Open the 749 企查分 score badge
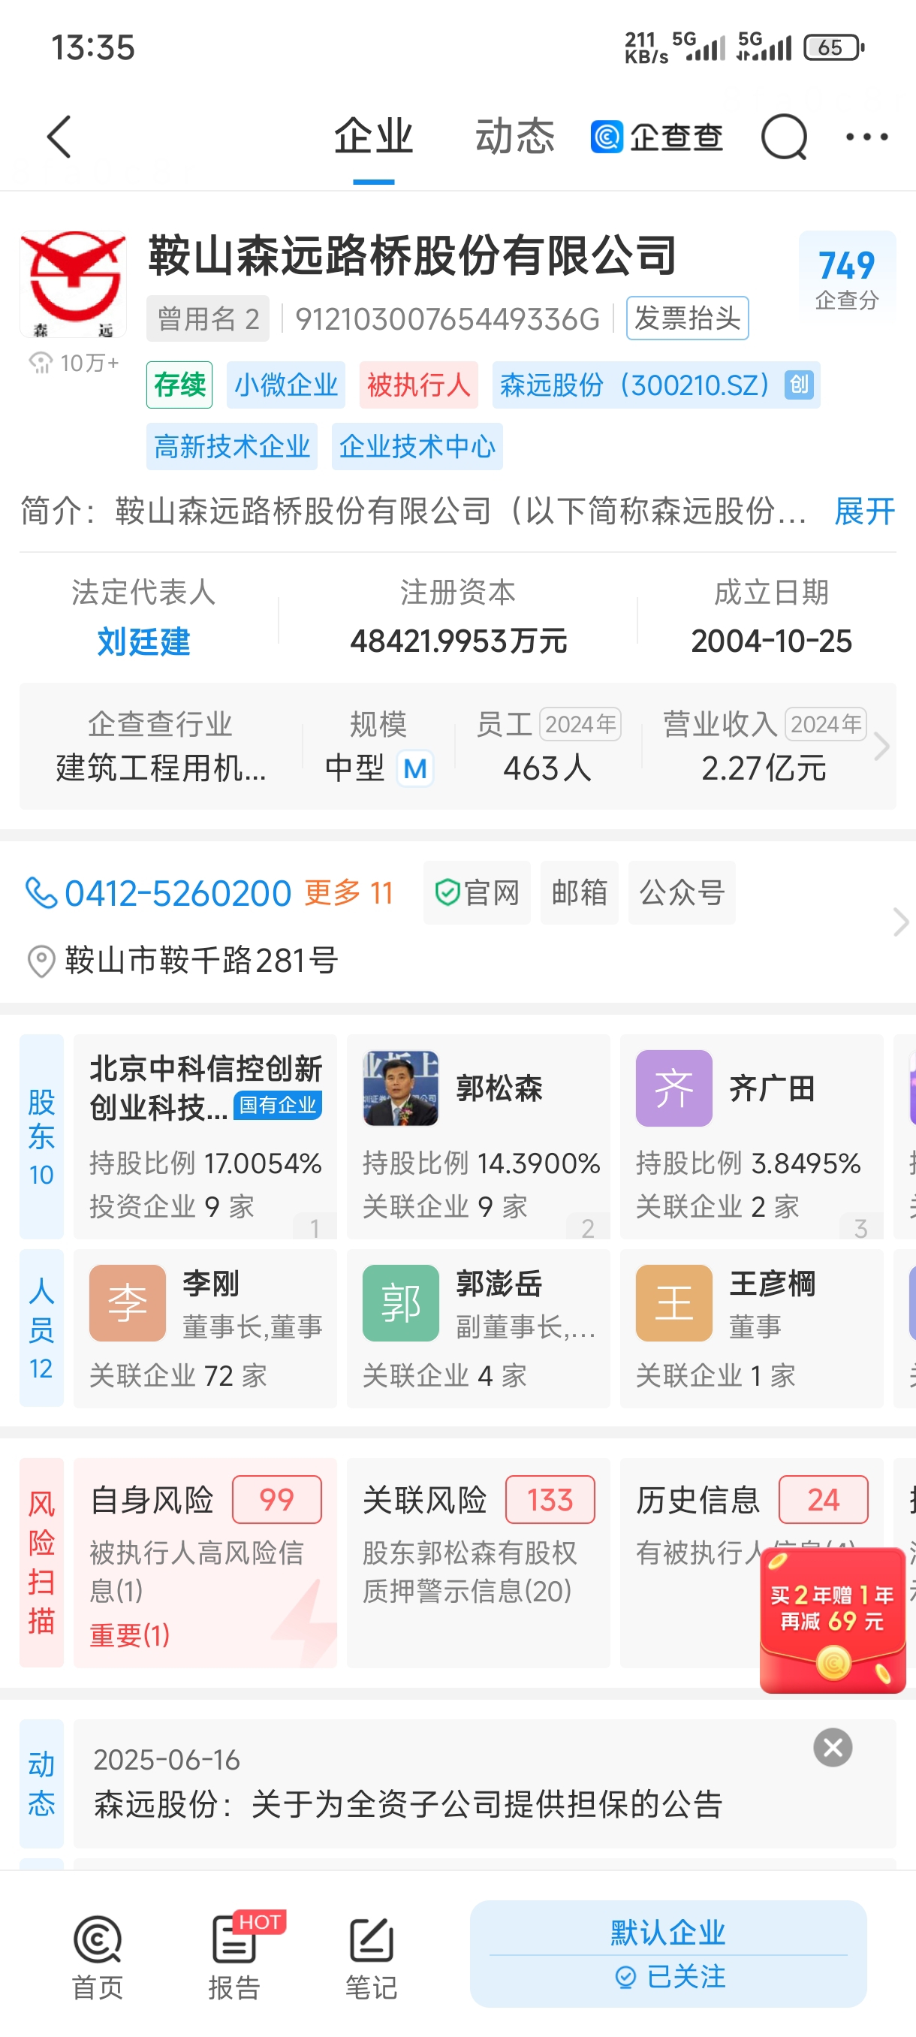Image resolution: width=916 pixels, height=2037 pixels. click(x=846, y=278)
